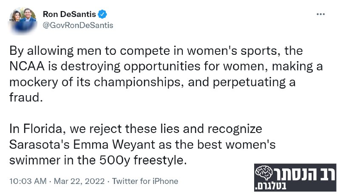Click the Ron DeSantis display name
Screen dimensions: 340x195
[x=69, y=14]
